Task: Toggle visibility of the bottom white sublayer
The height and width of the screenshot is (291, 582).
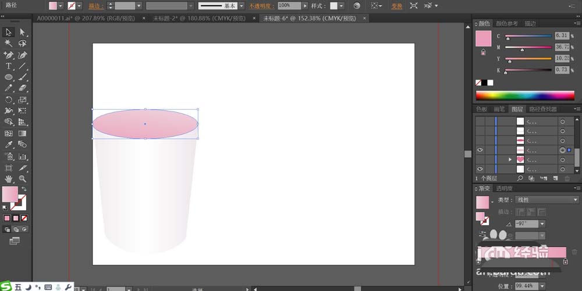Action: 480,169
